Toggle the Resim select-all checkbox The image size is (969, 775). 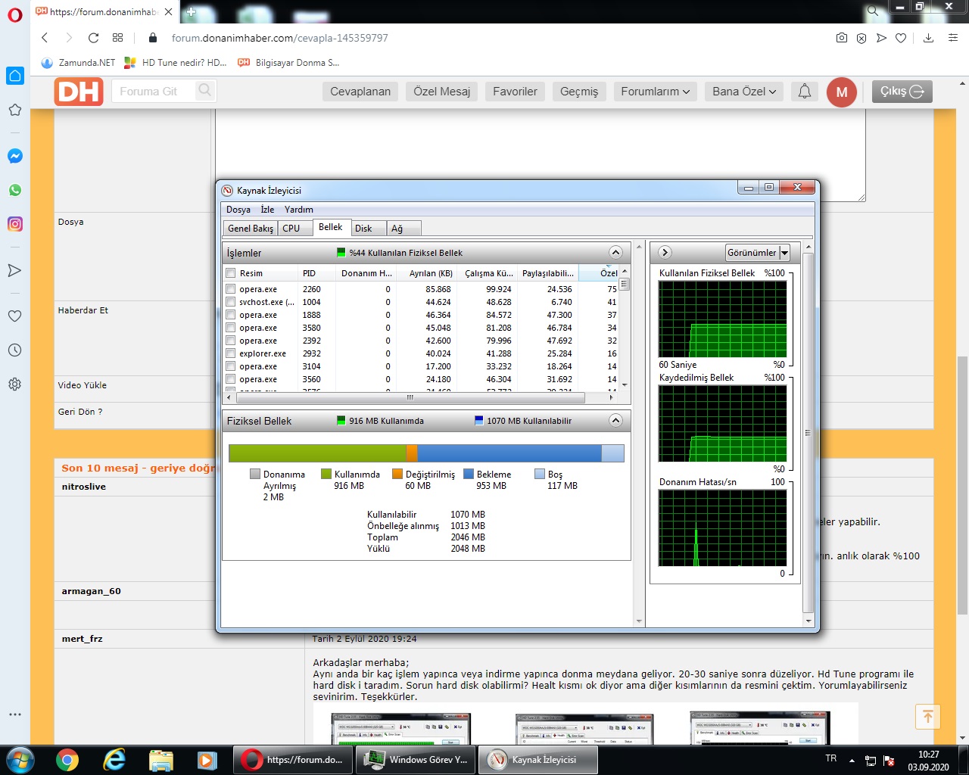tap(231, 273)
